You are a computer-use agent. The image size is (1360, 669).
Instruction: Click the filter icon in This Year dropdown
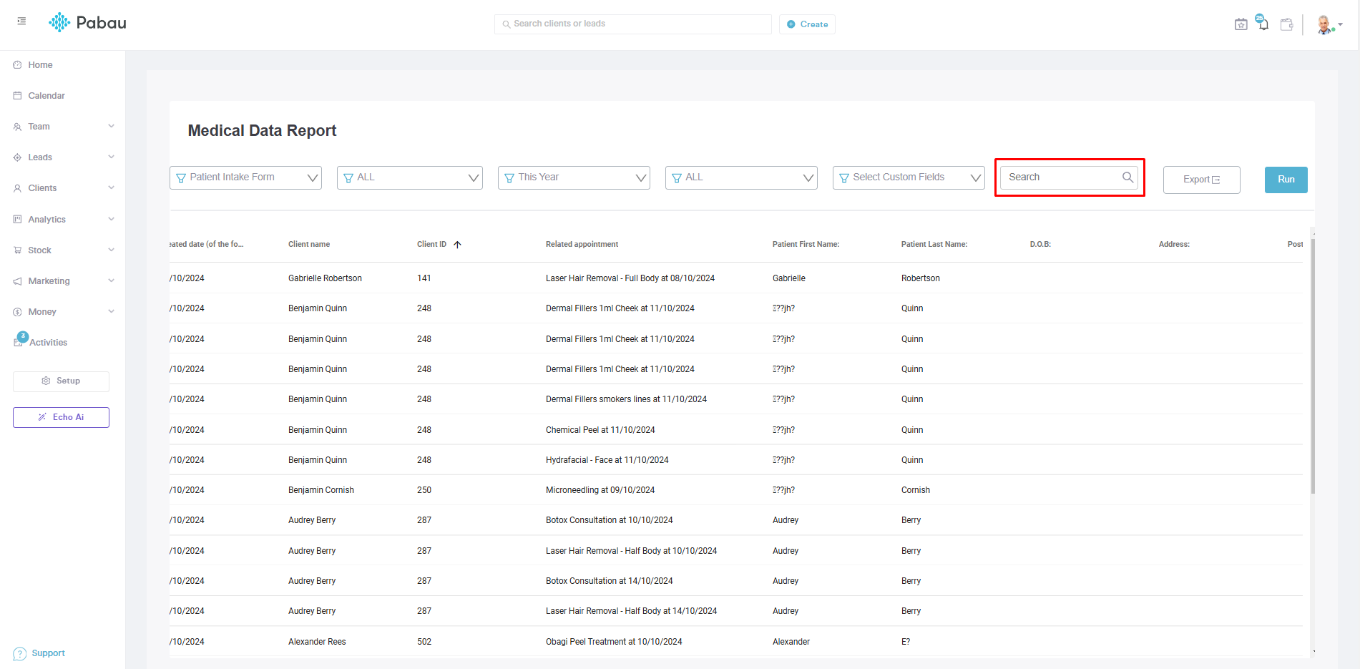pyautogui.click(x=509, y=178)
